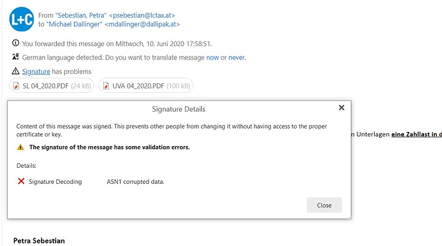The image size is (442, 246).
Task: Click the L+C sender avatar
Action: tap(21, 19)
